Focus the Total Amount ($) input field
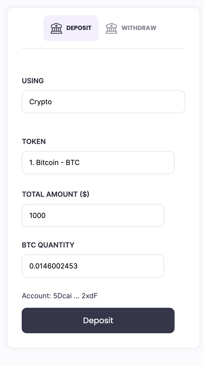The height and width of the screenshot is (366, 204). [93, 215]
